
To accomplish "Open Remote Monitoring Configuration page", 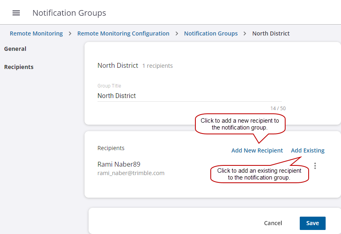I will click(123, 33).
